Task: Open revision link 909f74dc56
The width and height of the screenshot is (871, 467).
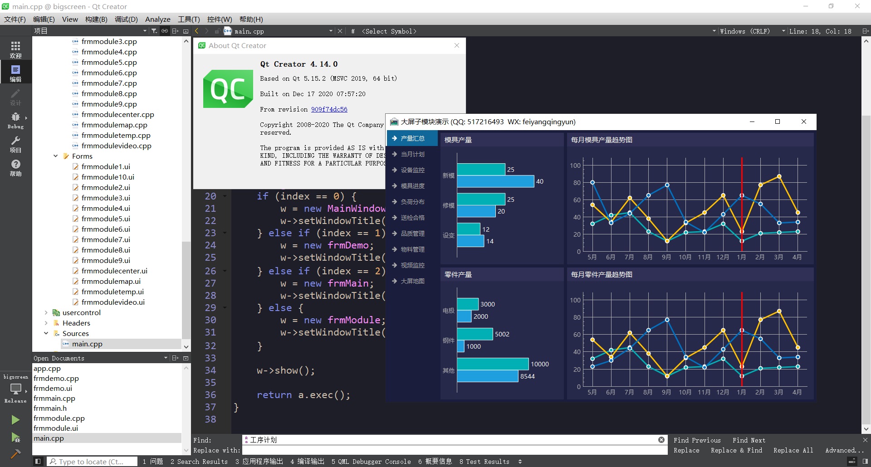Action: pyautogui.click(x=329, y=109)
